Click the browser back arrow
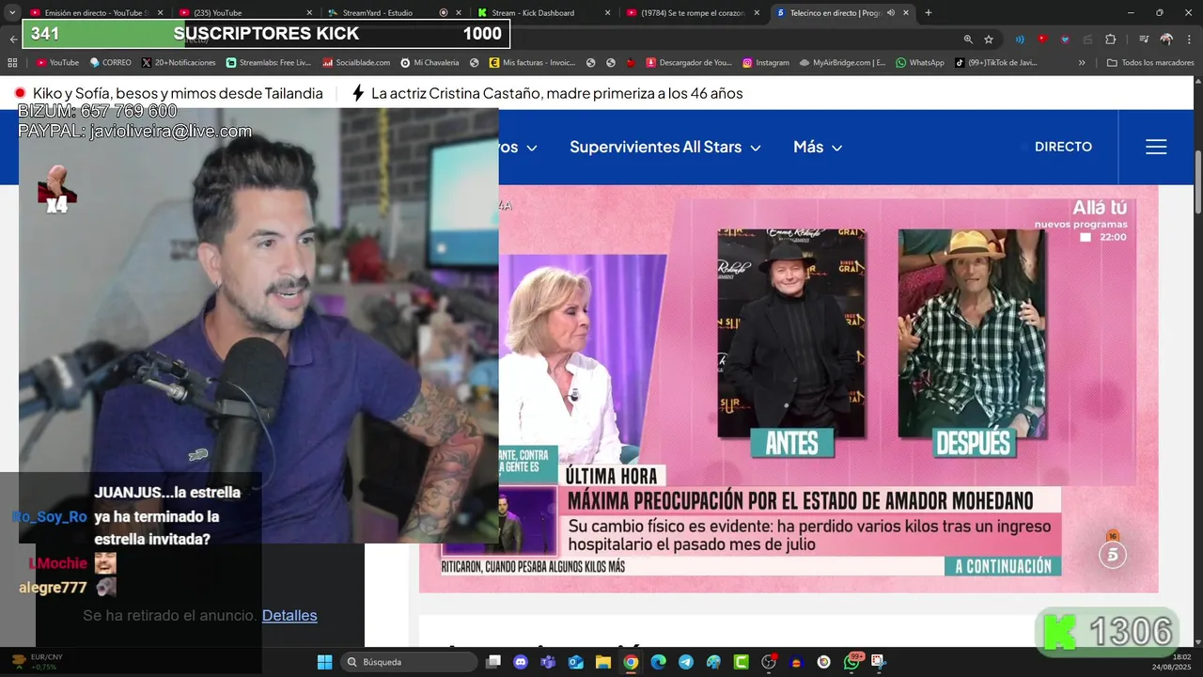Screen dimensions: 1203x677 (x=13, y=39)
